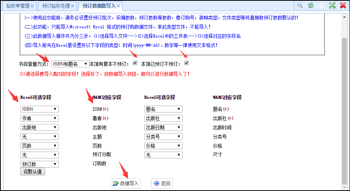This screenshot has width=350, height=191.
Task: Click instruction line (四) about yyyy-MM-dd
Action: [121, 45]
